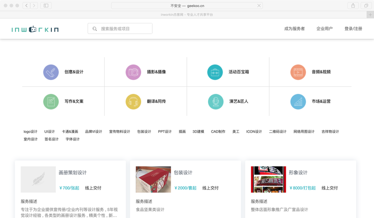
Task: Filter by 网络用图设计 tag
Action: click(x=304, y=132)
